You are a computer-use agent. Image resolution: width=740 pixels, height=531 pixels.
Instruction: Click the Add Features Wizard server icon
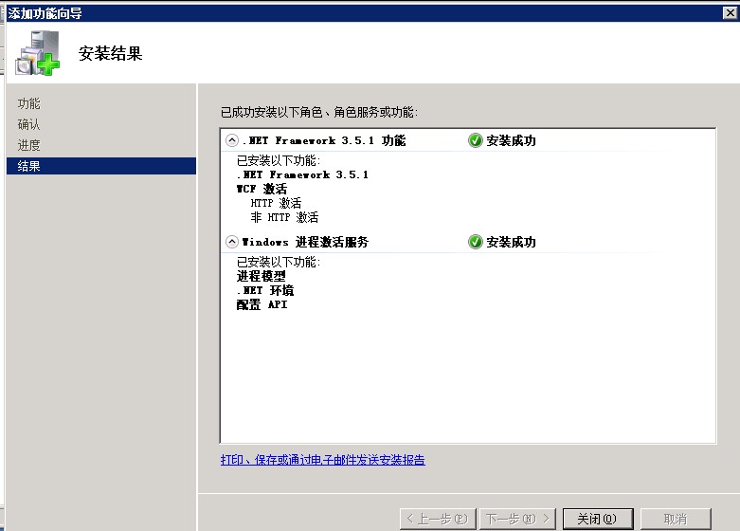[37, 53]
